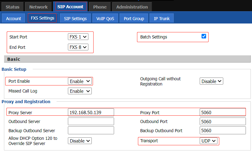Open the Administration tab

click(132, 7)
